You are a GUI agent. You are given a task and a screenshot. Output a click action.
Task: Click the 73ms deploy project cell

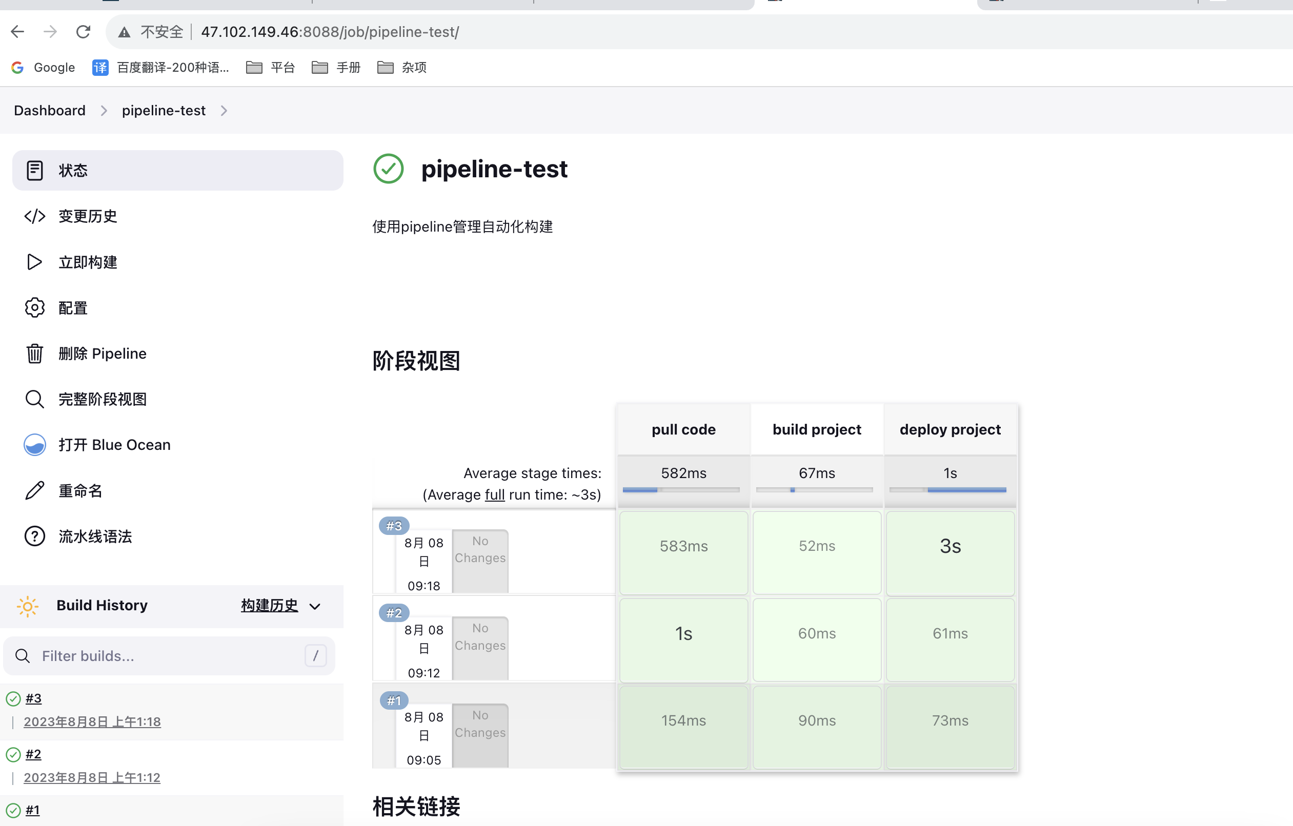pos(951,727)
